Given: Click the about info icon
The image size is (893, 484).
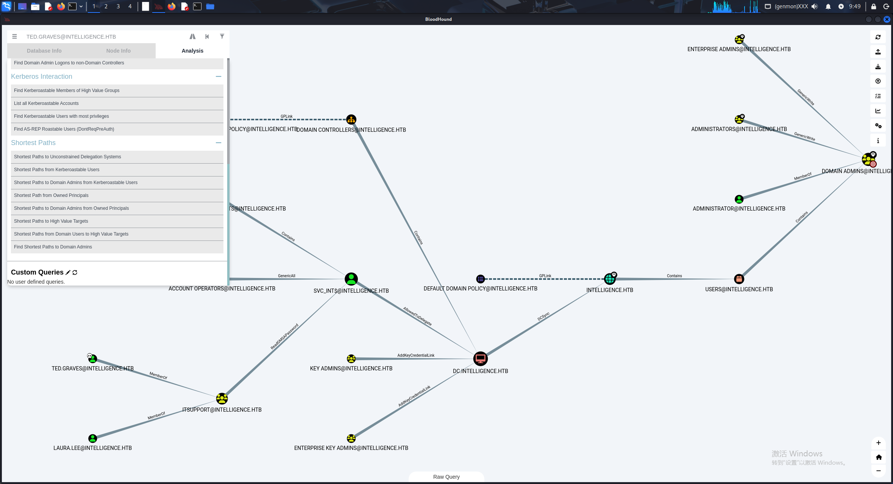Looking at the screenshot, I should tap(878, 141).
